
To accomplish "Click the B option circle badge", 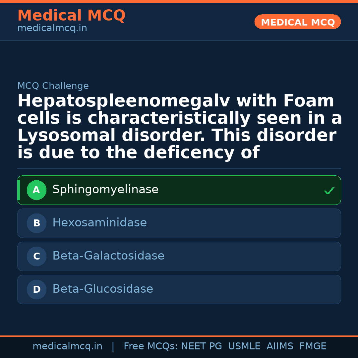I will pos(36,223).
